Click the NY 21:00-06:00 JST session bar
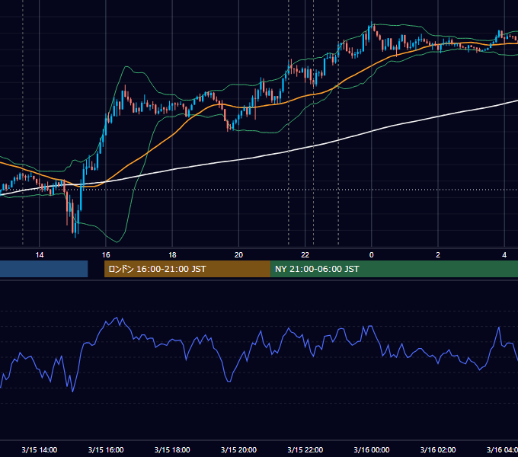 (394, 269)
